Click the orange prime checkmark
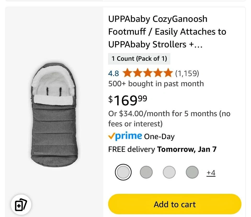 point(111,136)
